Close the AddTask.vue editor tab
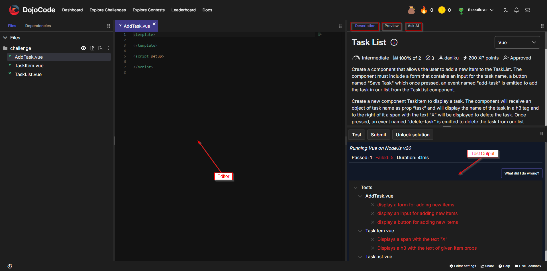 click(154, 24)
